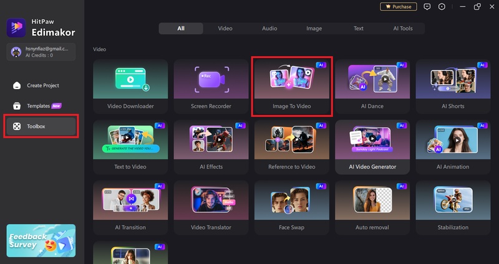Viewport: 499px width, 264px height.
Task: Switch to the All tab
Action: pyautogui.click(x=181, y=28)
